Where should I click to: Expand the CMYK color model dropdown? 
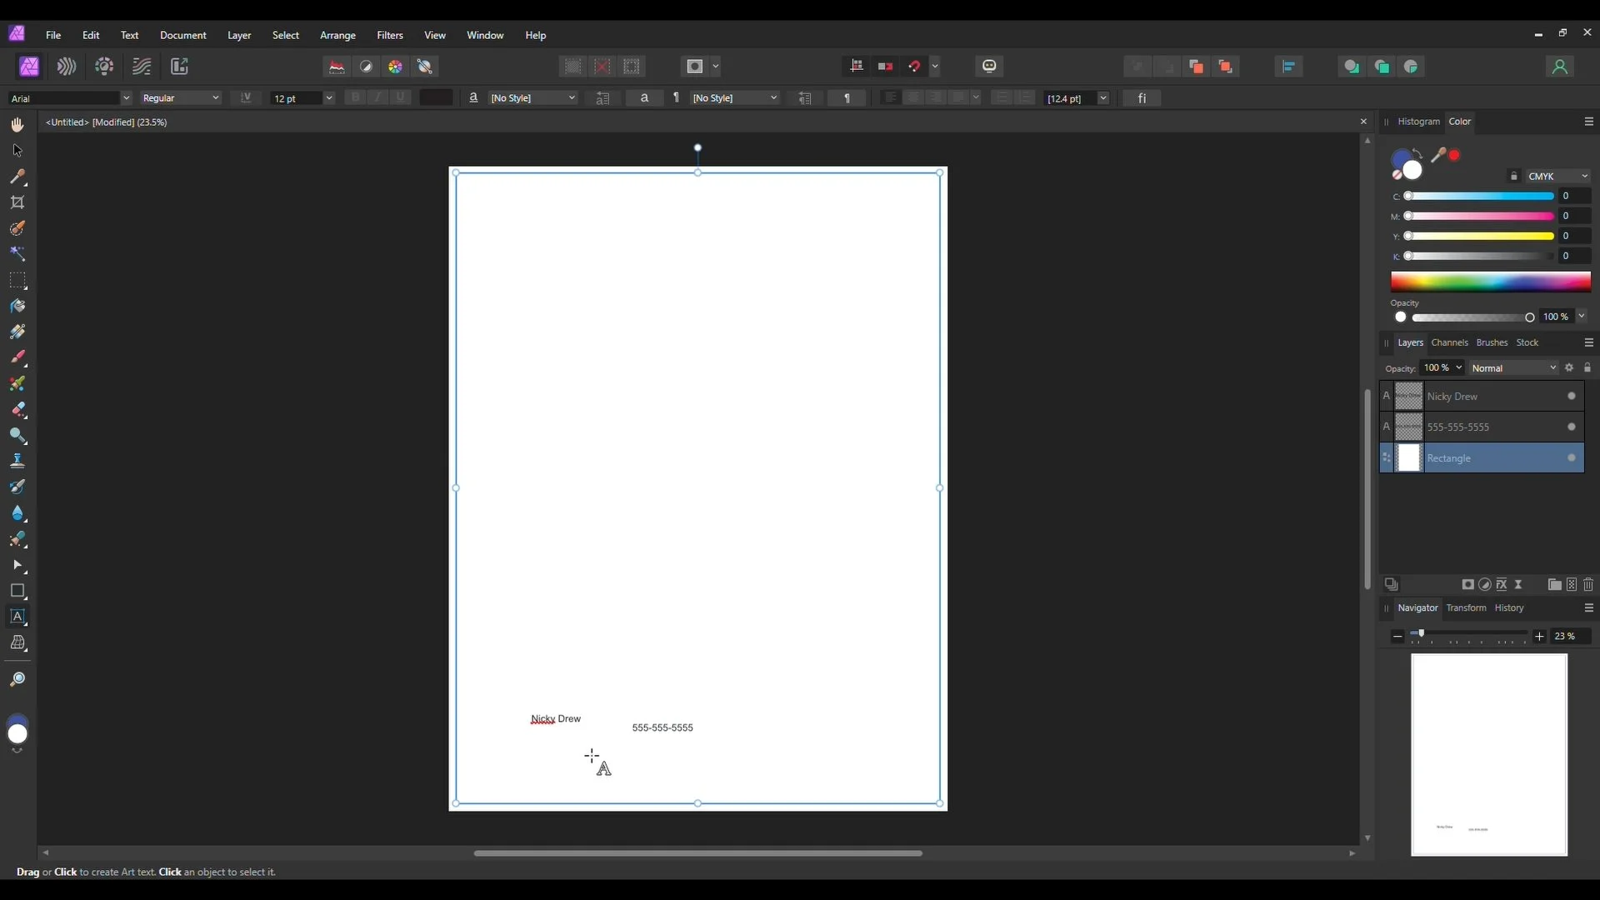pyautogui.click(x=1557, y=177)
